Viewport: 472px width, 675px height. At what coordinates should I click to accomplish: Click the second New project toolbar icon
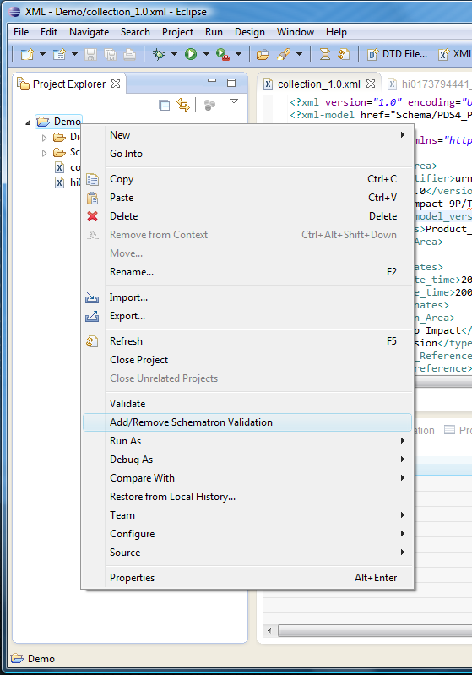tap(59, 54)
